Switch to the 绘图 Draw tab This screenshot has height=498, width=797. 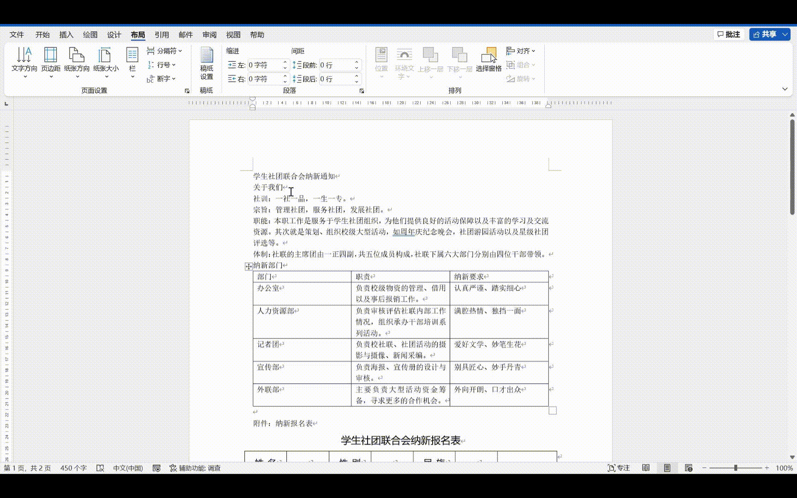tap(90, 35)
